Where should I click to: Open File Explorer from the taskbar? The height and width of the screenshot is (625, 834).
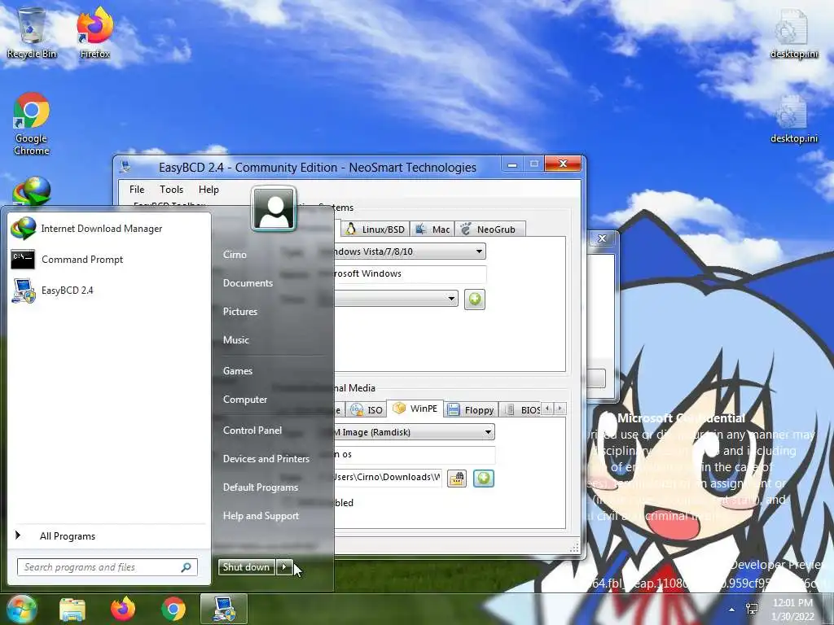pyautogui.click(x=72, y=610)
